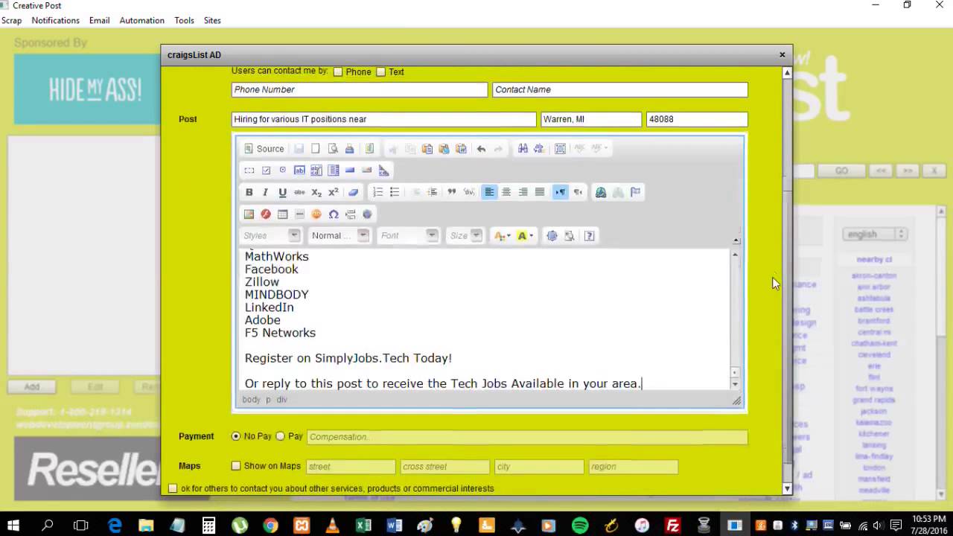This screenshot has width=953, height=536.
Task: Justify the text alignment
Action: [540, 192]
